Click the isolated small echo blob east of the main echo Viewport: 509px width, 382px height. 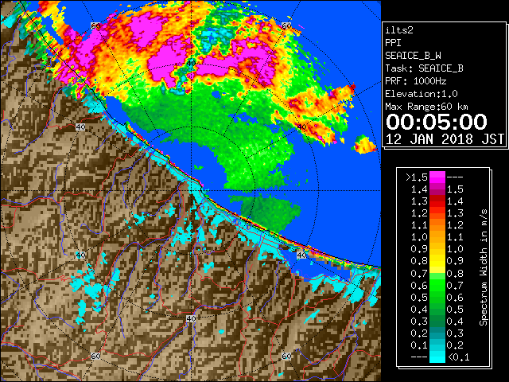(x=364, y=145)
